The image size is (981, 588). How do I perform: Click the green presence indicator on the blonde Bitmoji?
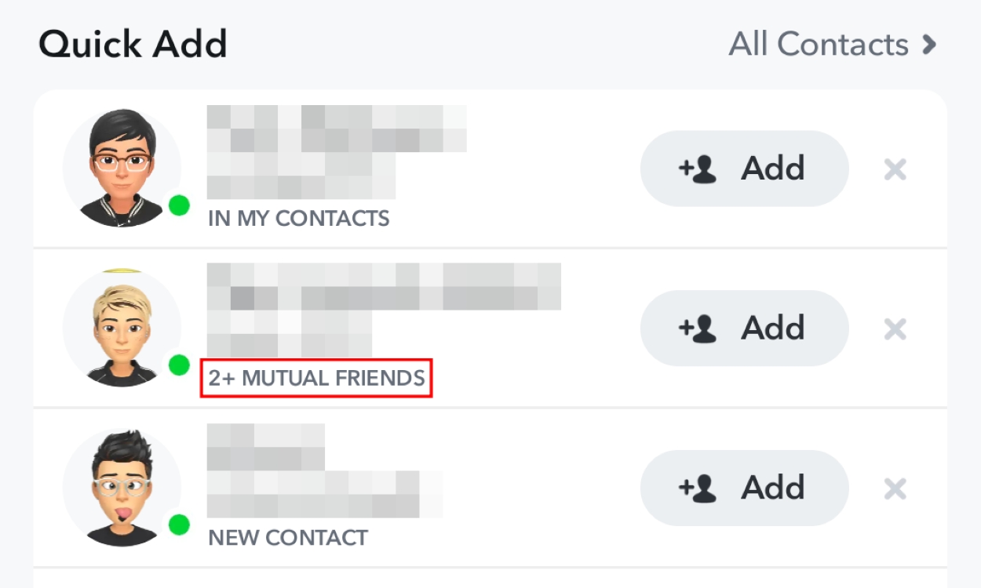click(179, 365)
